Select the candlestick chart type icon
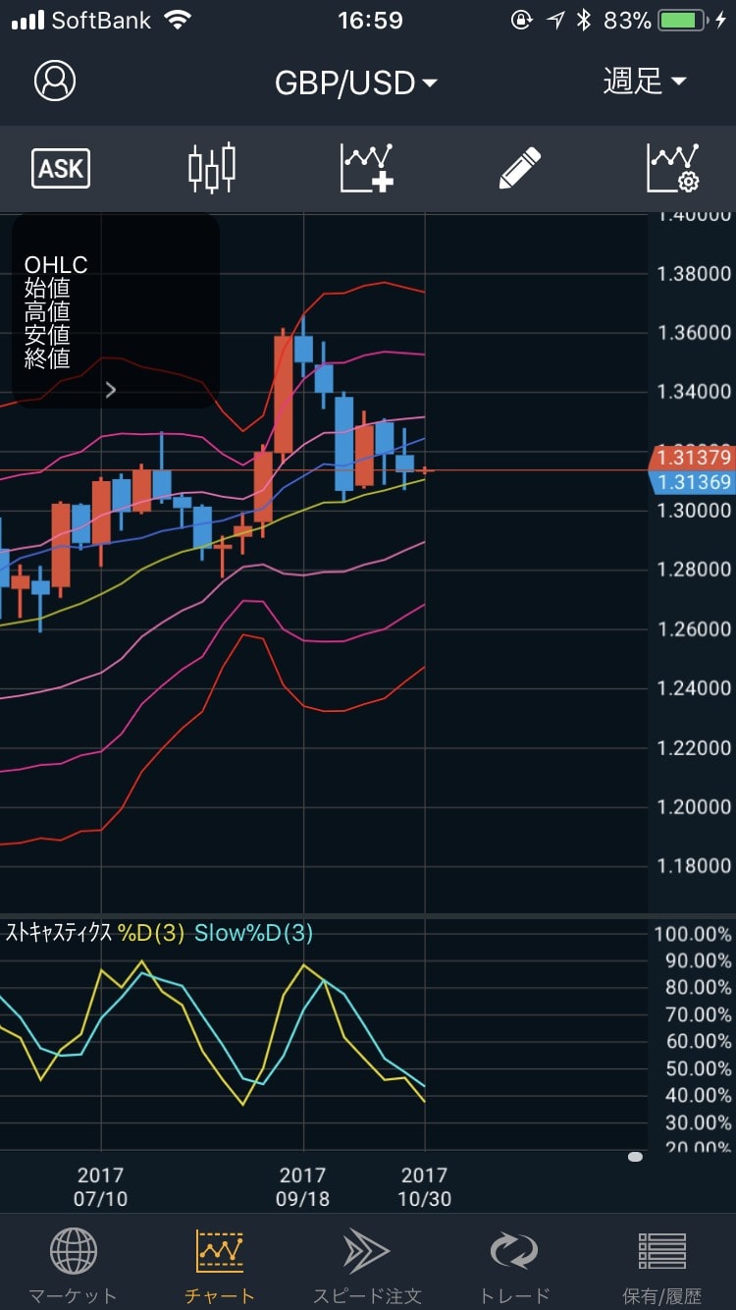The image size is (736, 1310). coord(212,168)
